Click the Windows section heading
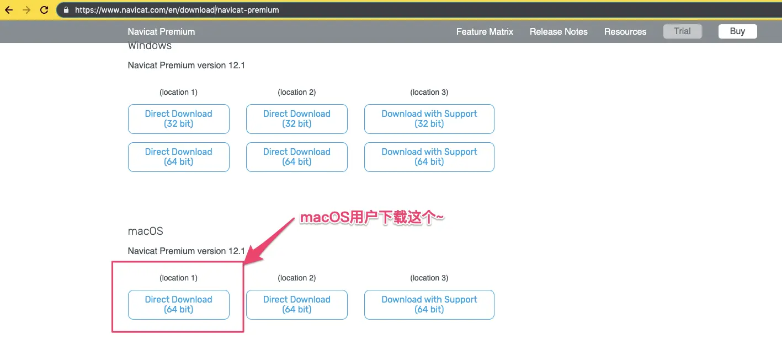This screenshot has width=782, height=356. [x=150, y=46]
